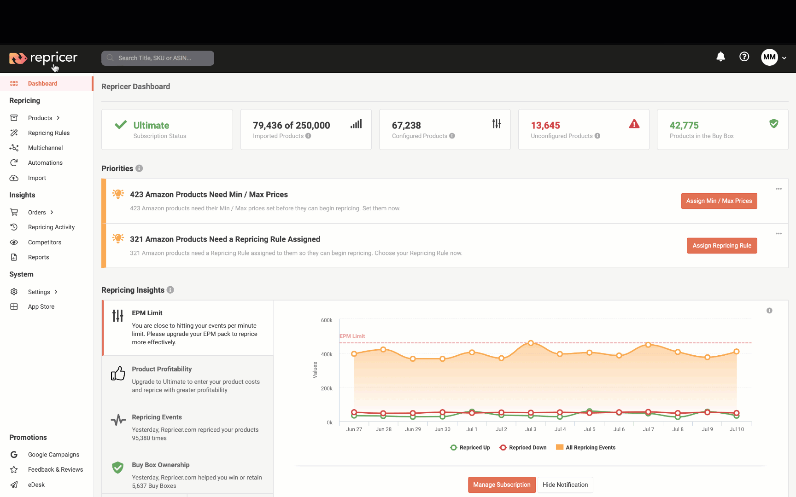Open the Ultimate subscription status card
Image resolution: width=796 pixels, height=497 pixels.
[167, 129]
